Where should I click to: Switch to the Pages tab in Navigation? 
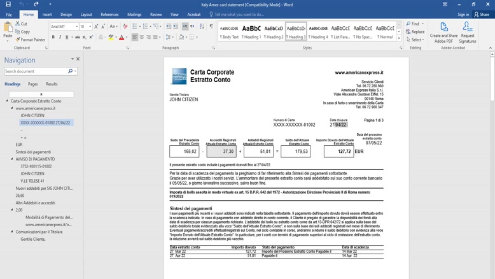32,84
